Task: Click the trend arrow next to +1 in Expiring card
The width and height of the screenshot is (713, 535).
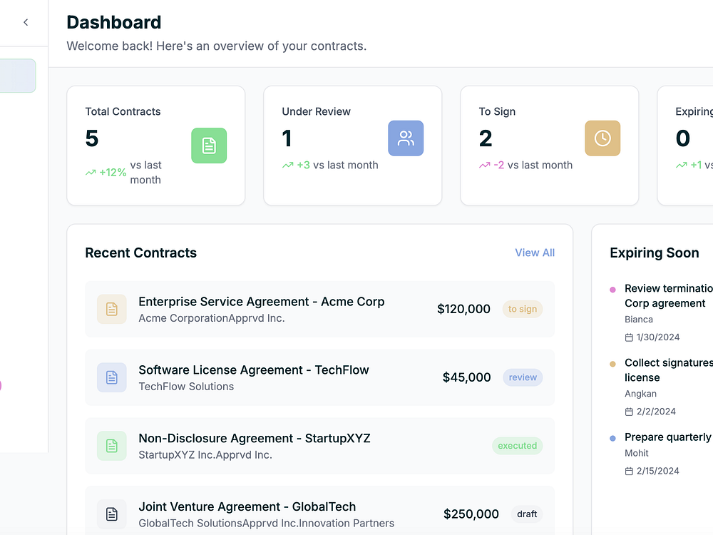Action: [682, 165]
